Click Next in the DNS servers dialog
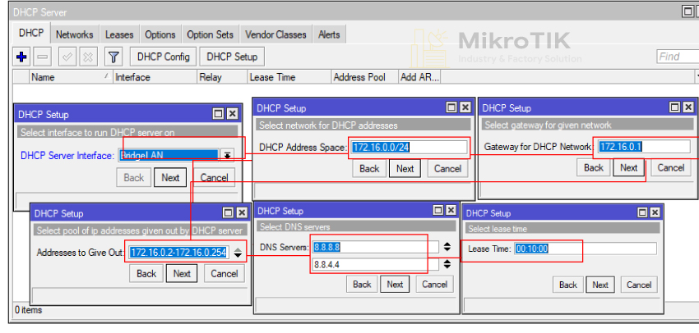699x333 pixels. point(395,284)
